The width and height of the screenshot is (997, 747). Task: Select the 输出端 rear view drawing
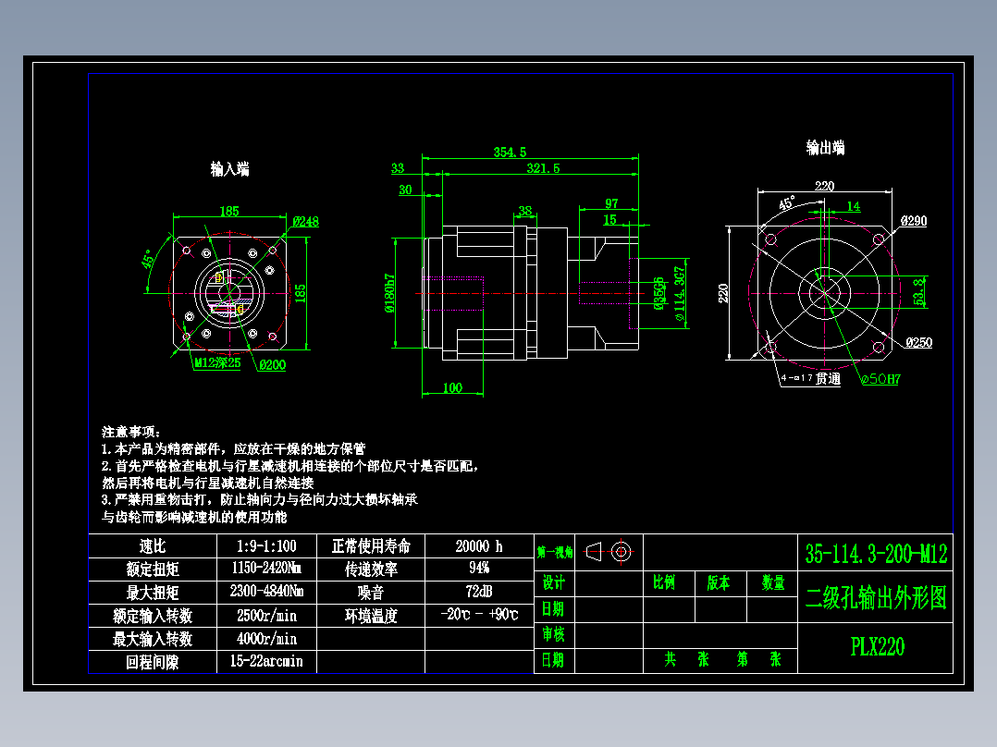click(x=826, y=291)
